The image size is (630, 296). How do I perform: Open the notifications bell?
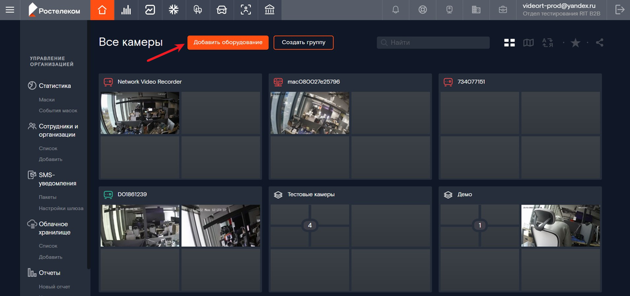coord(396,10)
